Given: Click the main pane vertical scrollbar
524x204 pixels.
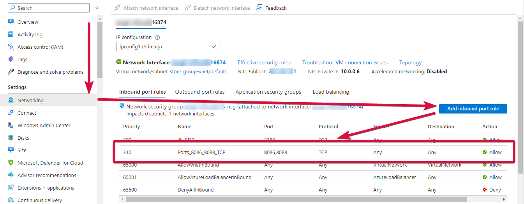Looking at the screenshot, I should (x=520, y=97).
